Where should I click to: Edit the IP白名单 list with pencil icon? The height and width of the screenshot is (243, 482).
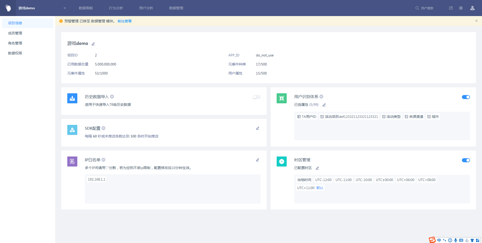point(257,160)
